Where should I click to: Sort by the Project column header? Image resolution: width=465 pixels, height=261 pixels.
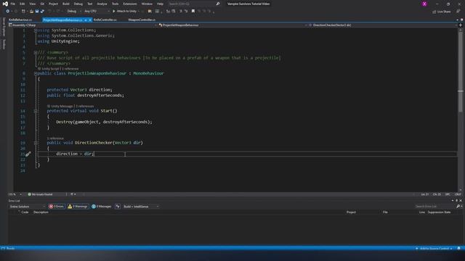tap(351, 212)
